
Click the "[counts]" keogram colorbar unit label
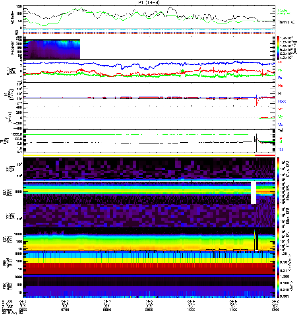pyautogui.click(x=295, y=48)
